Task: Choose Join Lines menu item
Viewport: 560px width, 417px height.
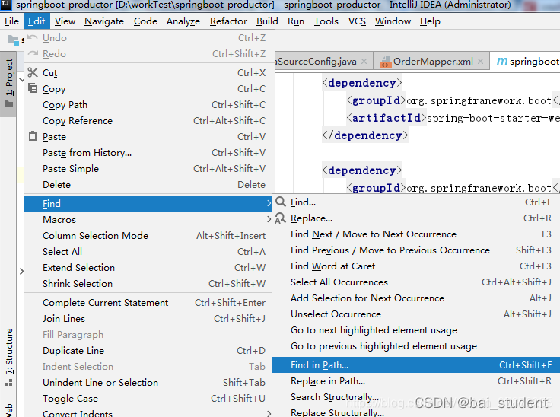Action: (x=148, y=318)
